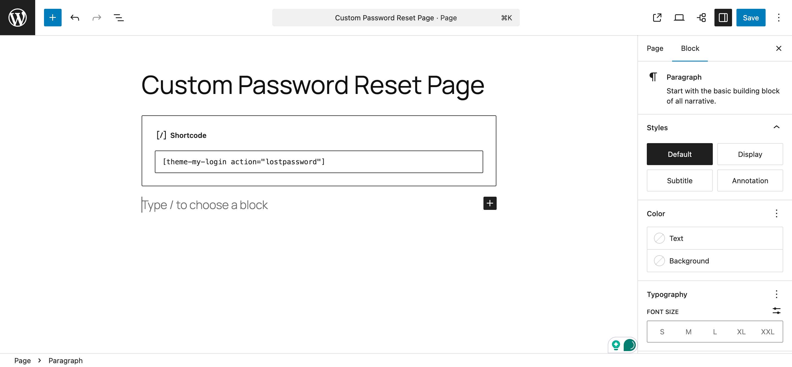Select the Annotation style
The height and width of the screenshot is (367, 792).
tap(750, 180)
